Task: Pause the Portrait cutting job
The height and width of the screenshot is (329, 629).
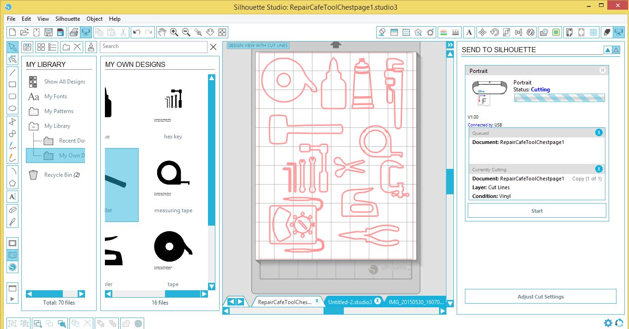Action: 602,71
